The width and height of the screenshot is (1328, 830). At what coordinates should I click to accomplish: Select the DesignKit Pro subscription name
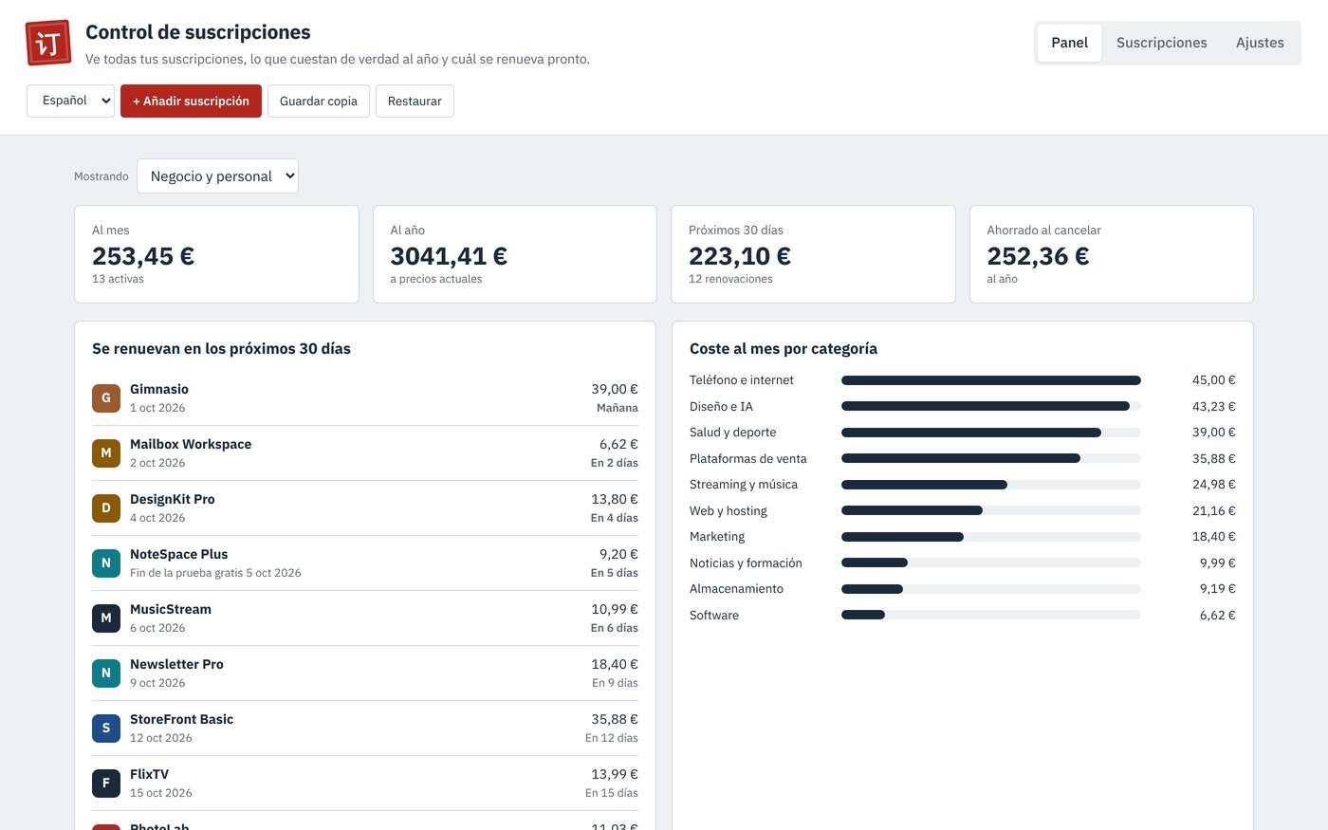[x=173, y=499]
